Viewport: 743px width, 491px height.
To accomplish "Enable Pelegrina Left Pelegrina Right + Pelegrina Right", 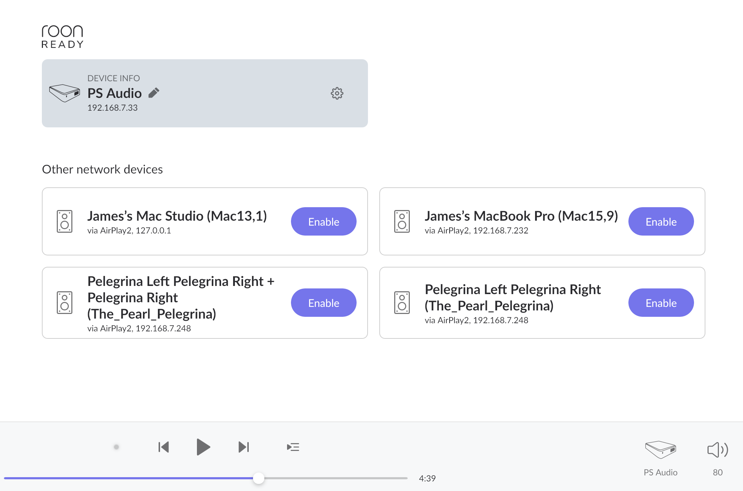I will click(324, 303).
